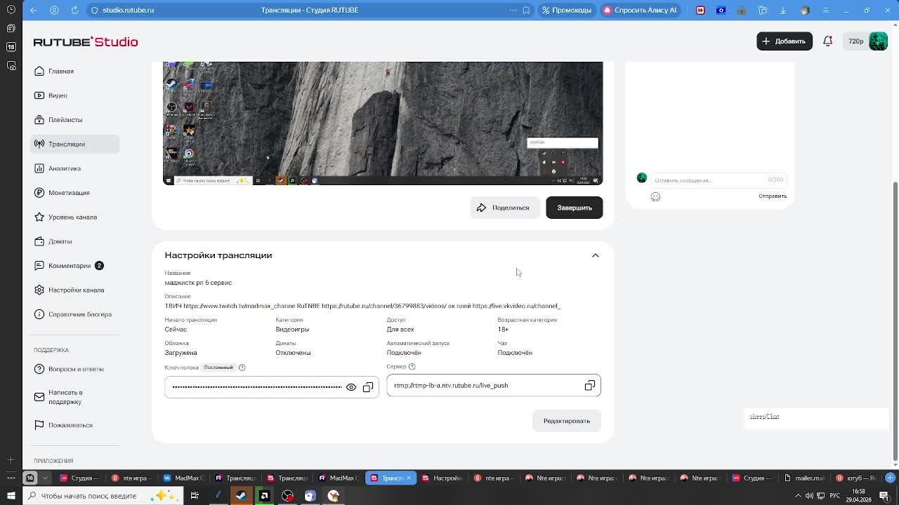899x505 pixels.
Task: Click the Добавить button
Action: (x=784, y=41)
